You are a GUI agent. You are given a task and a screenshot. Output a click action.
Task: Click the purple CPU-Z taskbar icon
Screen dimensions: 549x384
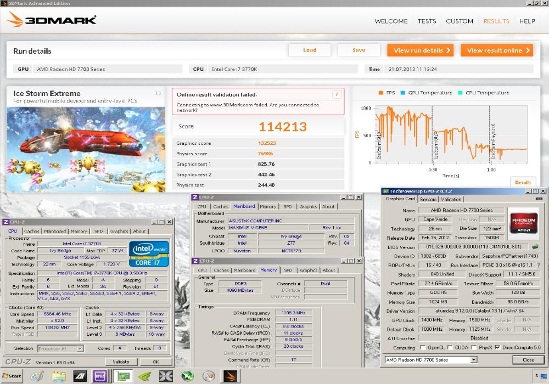tap(100, 376)
